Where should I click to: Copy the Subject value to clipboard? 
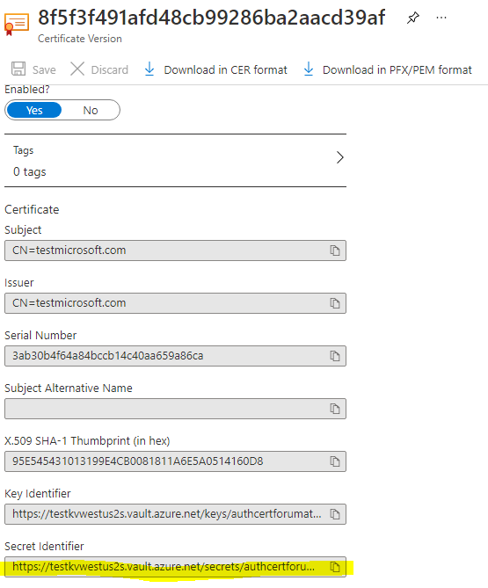tap(335, 250)
